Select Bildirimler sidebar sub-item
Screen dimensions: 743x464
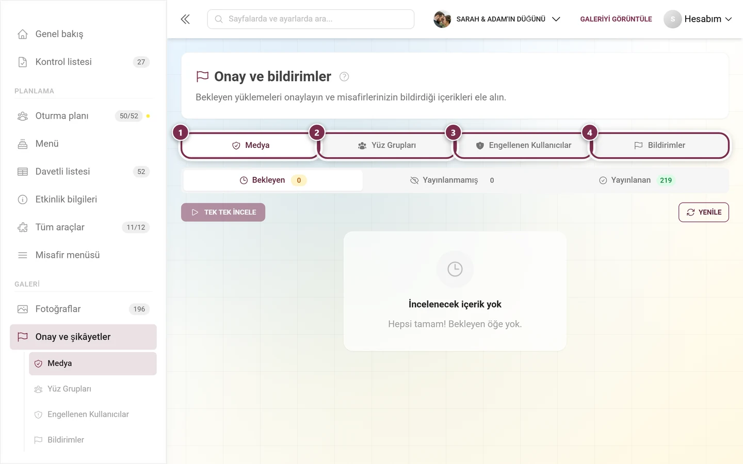[x=93, y=440]
